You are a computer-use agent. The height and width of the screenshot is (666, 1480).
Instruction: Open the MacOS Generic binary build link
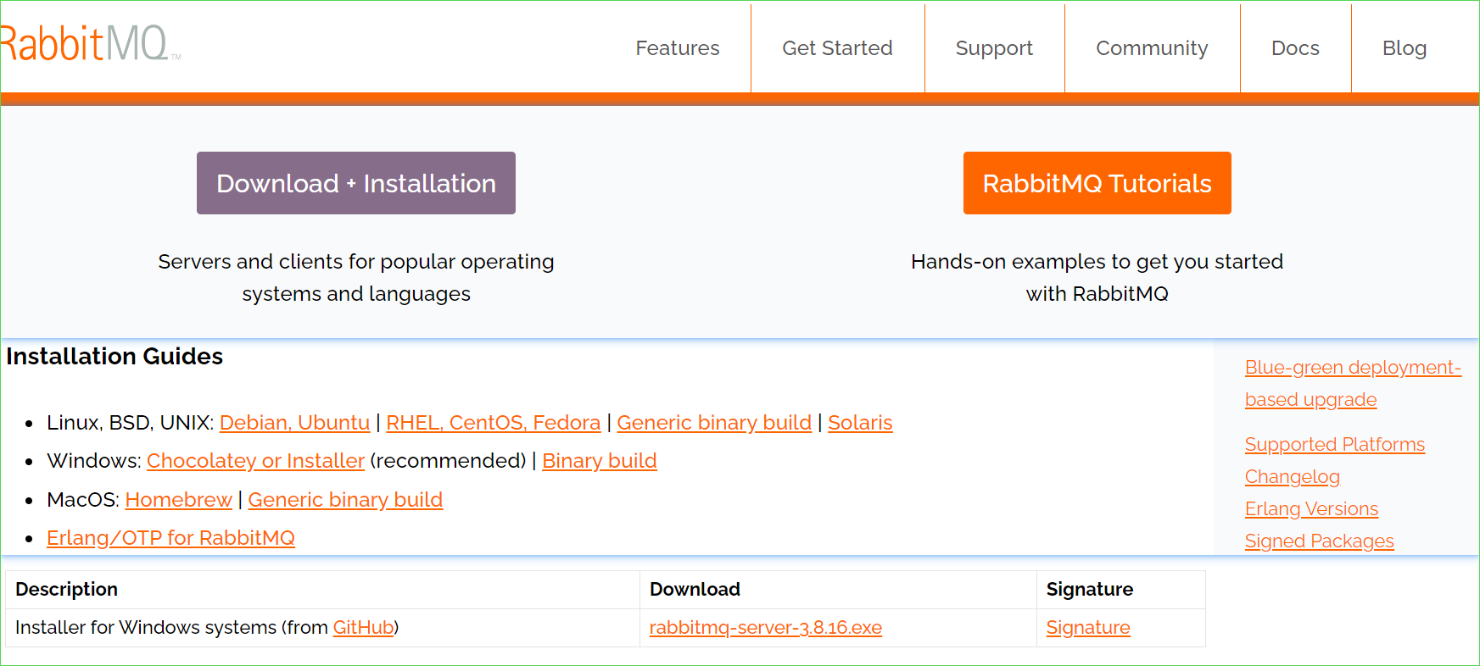(345, 499)
